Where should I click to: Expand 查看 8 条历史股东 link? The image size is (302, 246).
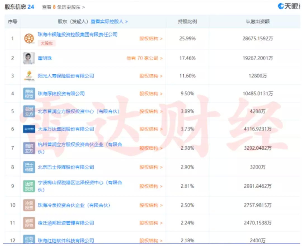(x=63, y=7)
